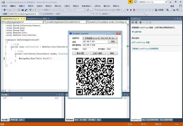Restart debugging with circular arrow icon
This screenshot has width=183, height=126.
pyautogui.click(x=134, y=10)
